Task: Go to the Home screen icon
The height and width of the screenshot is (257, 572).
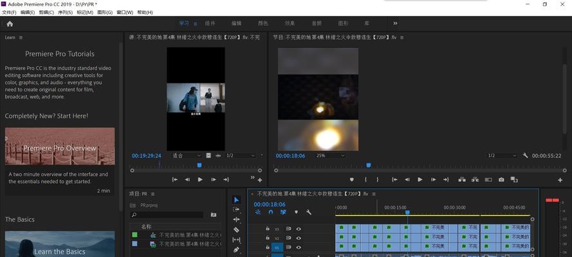Action: 10,24
